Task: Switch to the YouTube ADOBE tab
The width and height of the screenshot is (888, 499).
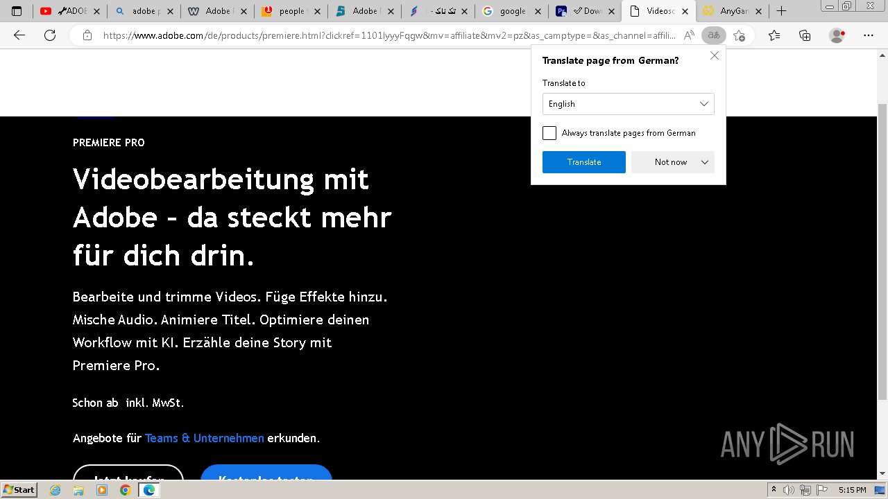Action: pyautogui.click(x=70, y=11)
